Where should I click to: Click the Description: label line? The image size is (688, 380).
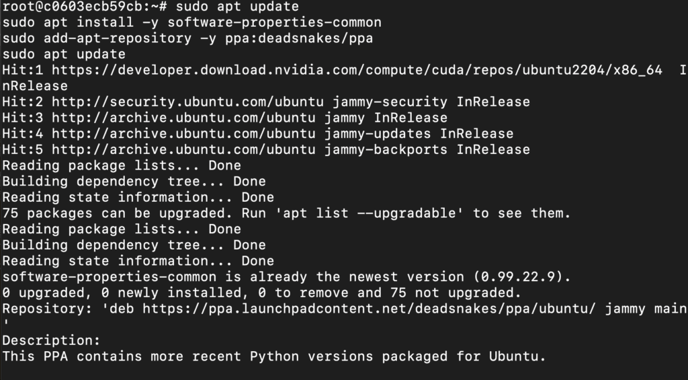tap(51, 340)
